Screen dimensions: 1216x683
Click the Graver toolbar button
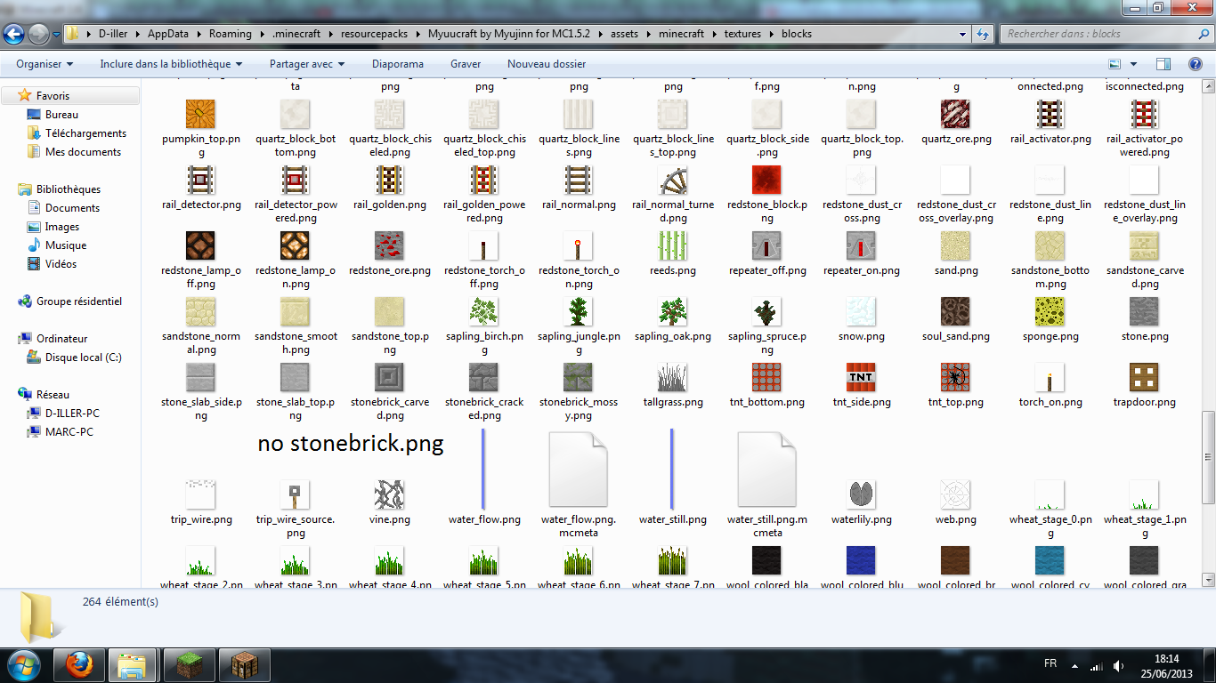pos(466,64)
